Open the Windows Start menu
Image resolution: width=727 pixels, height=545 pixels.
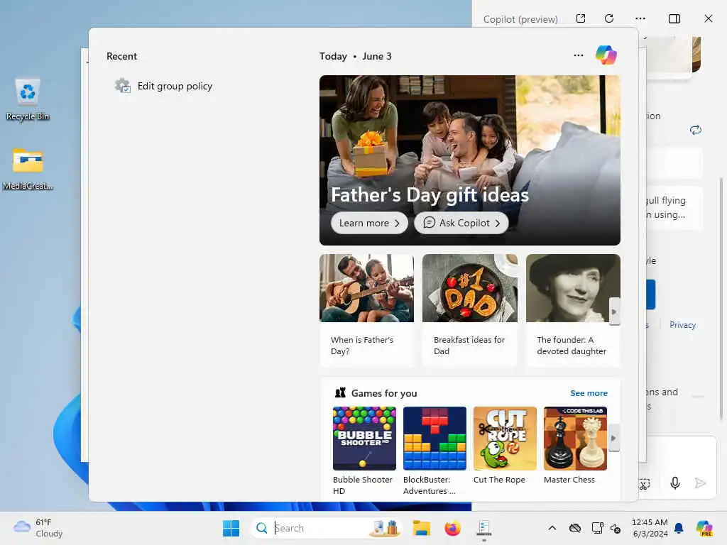click(x=231, y=528)
